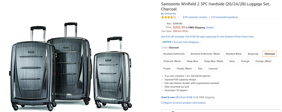Click Report incorrect product information

click(185, 103)
